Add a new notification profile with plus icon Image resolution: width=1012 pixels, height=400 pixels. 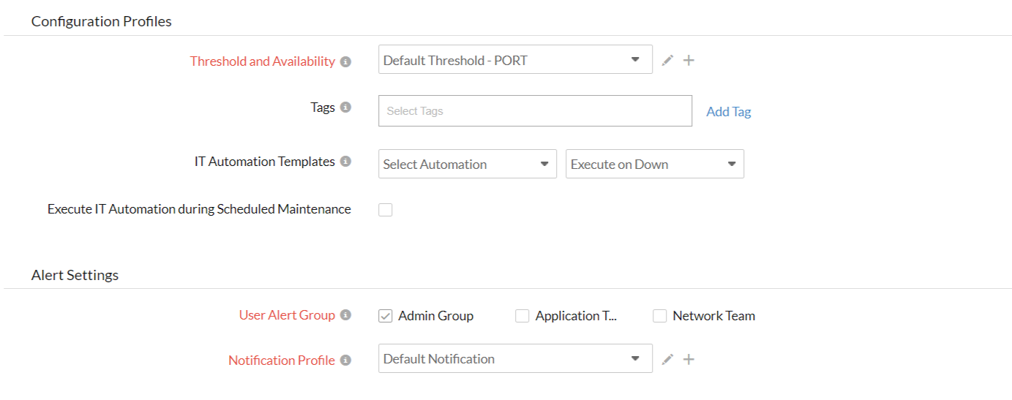pos(689,359)
